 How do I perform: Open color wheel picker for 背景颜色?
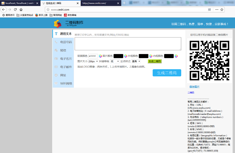pos(101,56)
